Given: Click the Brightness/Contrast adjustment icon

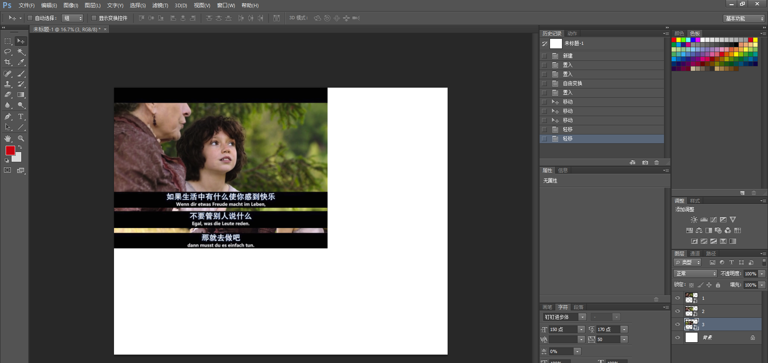Looking at the screenshot, I should tap(694, 219).
